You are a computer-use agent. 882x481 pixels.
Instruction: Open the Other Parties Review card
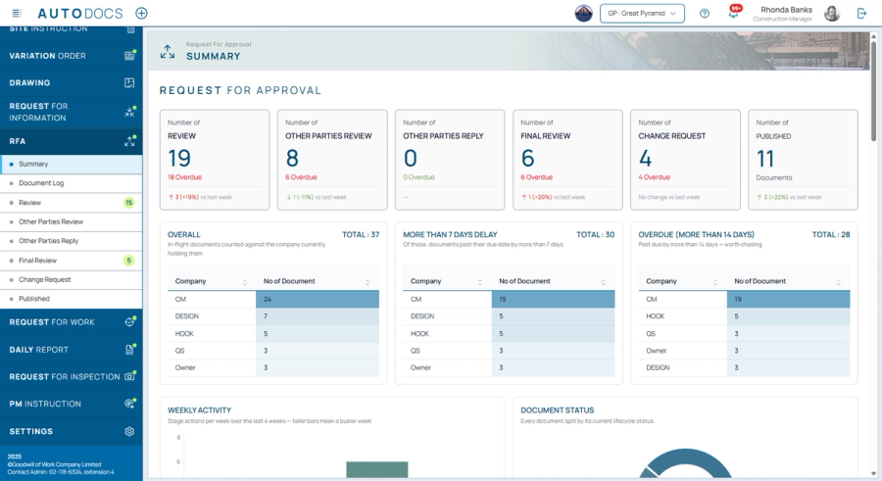332,160
